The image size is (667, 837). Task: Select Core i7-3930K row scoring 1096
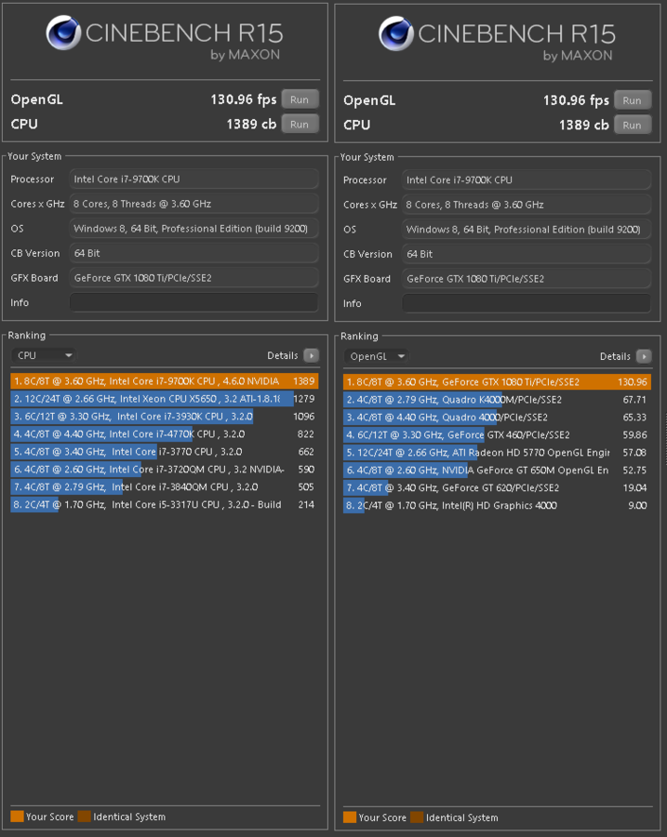[x=165, y=417]
